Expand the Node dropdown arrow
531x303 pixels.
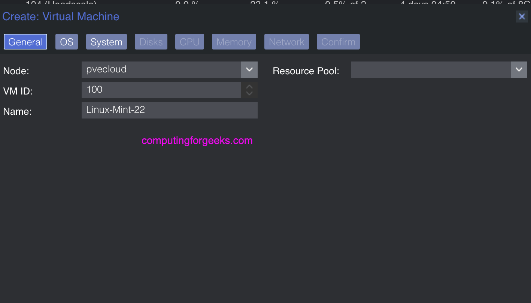(x=249, y=70)
